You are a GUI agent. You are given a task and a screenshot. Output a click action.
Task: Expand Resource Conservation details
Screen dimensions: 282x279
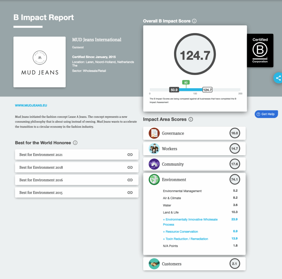pyautogui.click(x=180, y=232)
